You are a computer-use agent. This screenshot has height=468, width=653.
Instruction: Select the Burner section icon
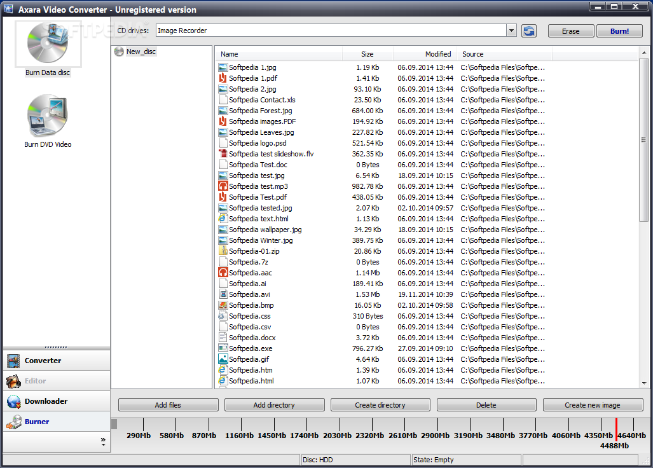14,422
